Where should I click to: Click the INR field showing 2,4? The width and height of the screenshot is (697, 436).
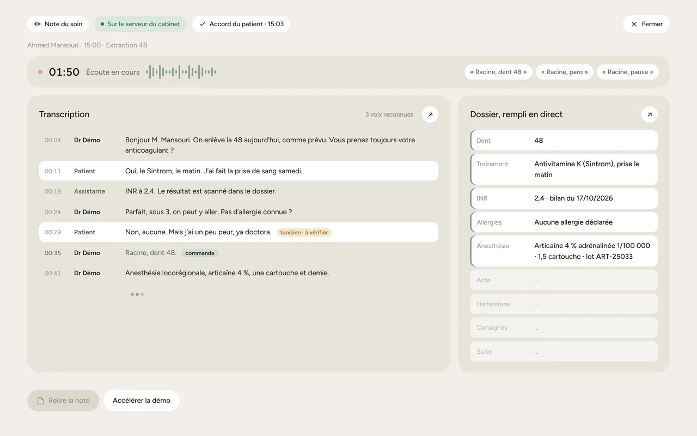(x=564, y=198)
